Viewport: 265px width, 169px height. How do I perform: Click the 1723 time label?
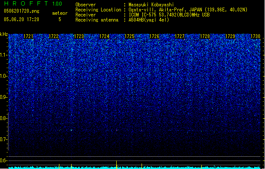[79, 36]
